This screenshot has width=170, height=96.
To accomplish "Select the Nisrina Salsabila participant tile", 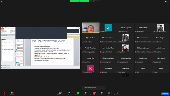I will 126,58.
